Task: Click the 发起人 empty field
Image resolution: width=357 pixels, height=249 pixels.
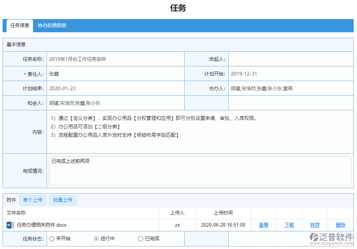Action: pos(290,59)
